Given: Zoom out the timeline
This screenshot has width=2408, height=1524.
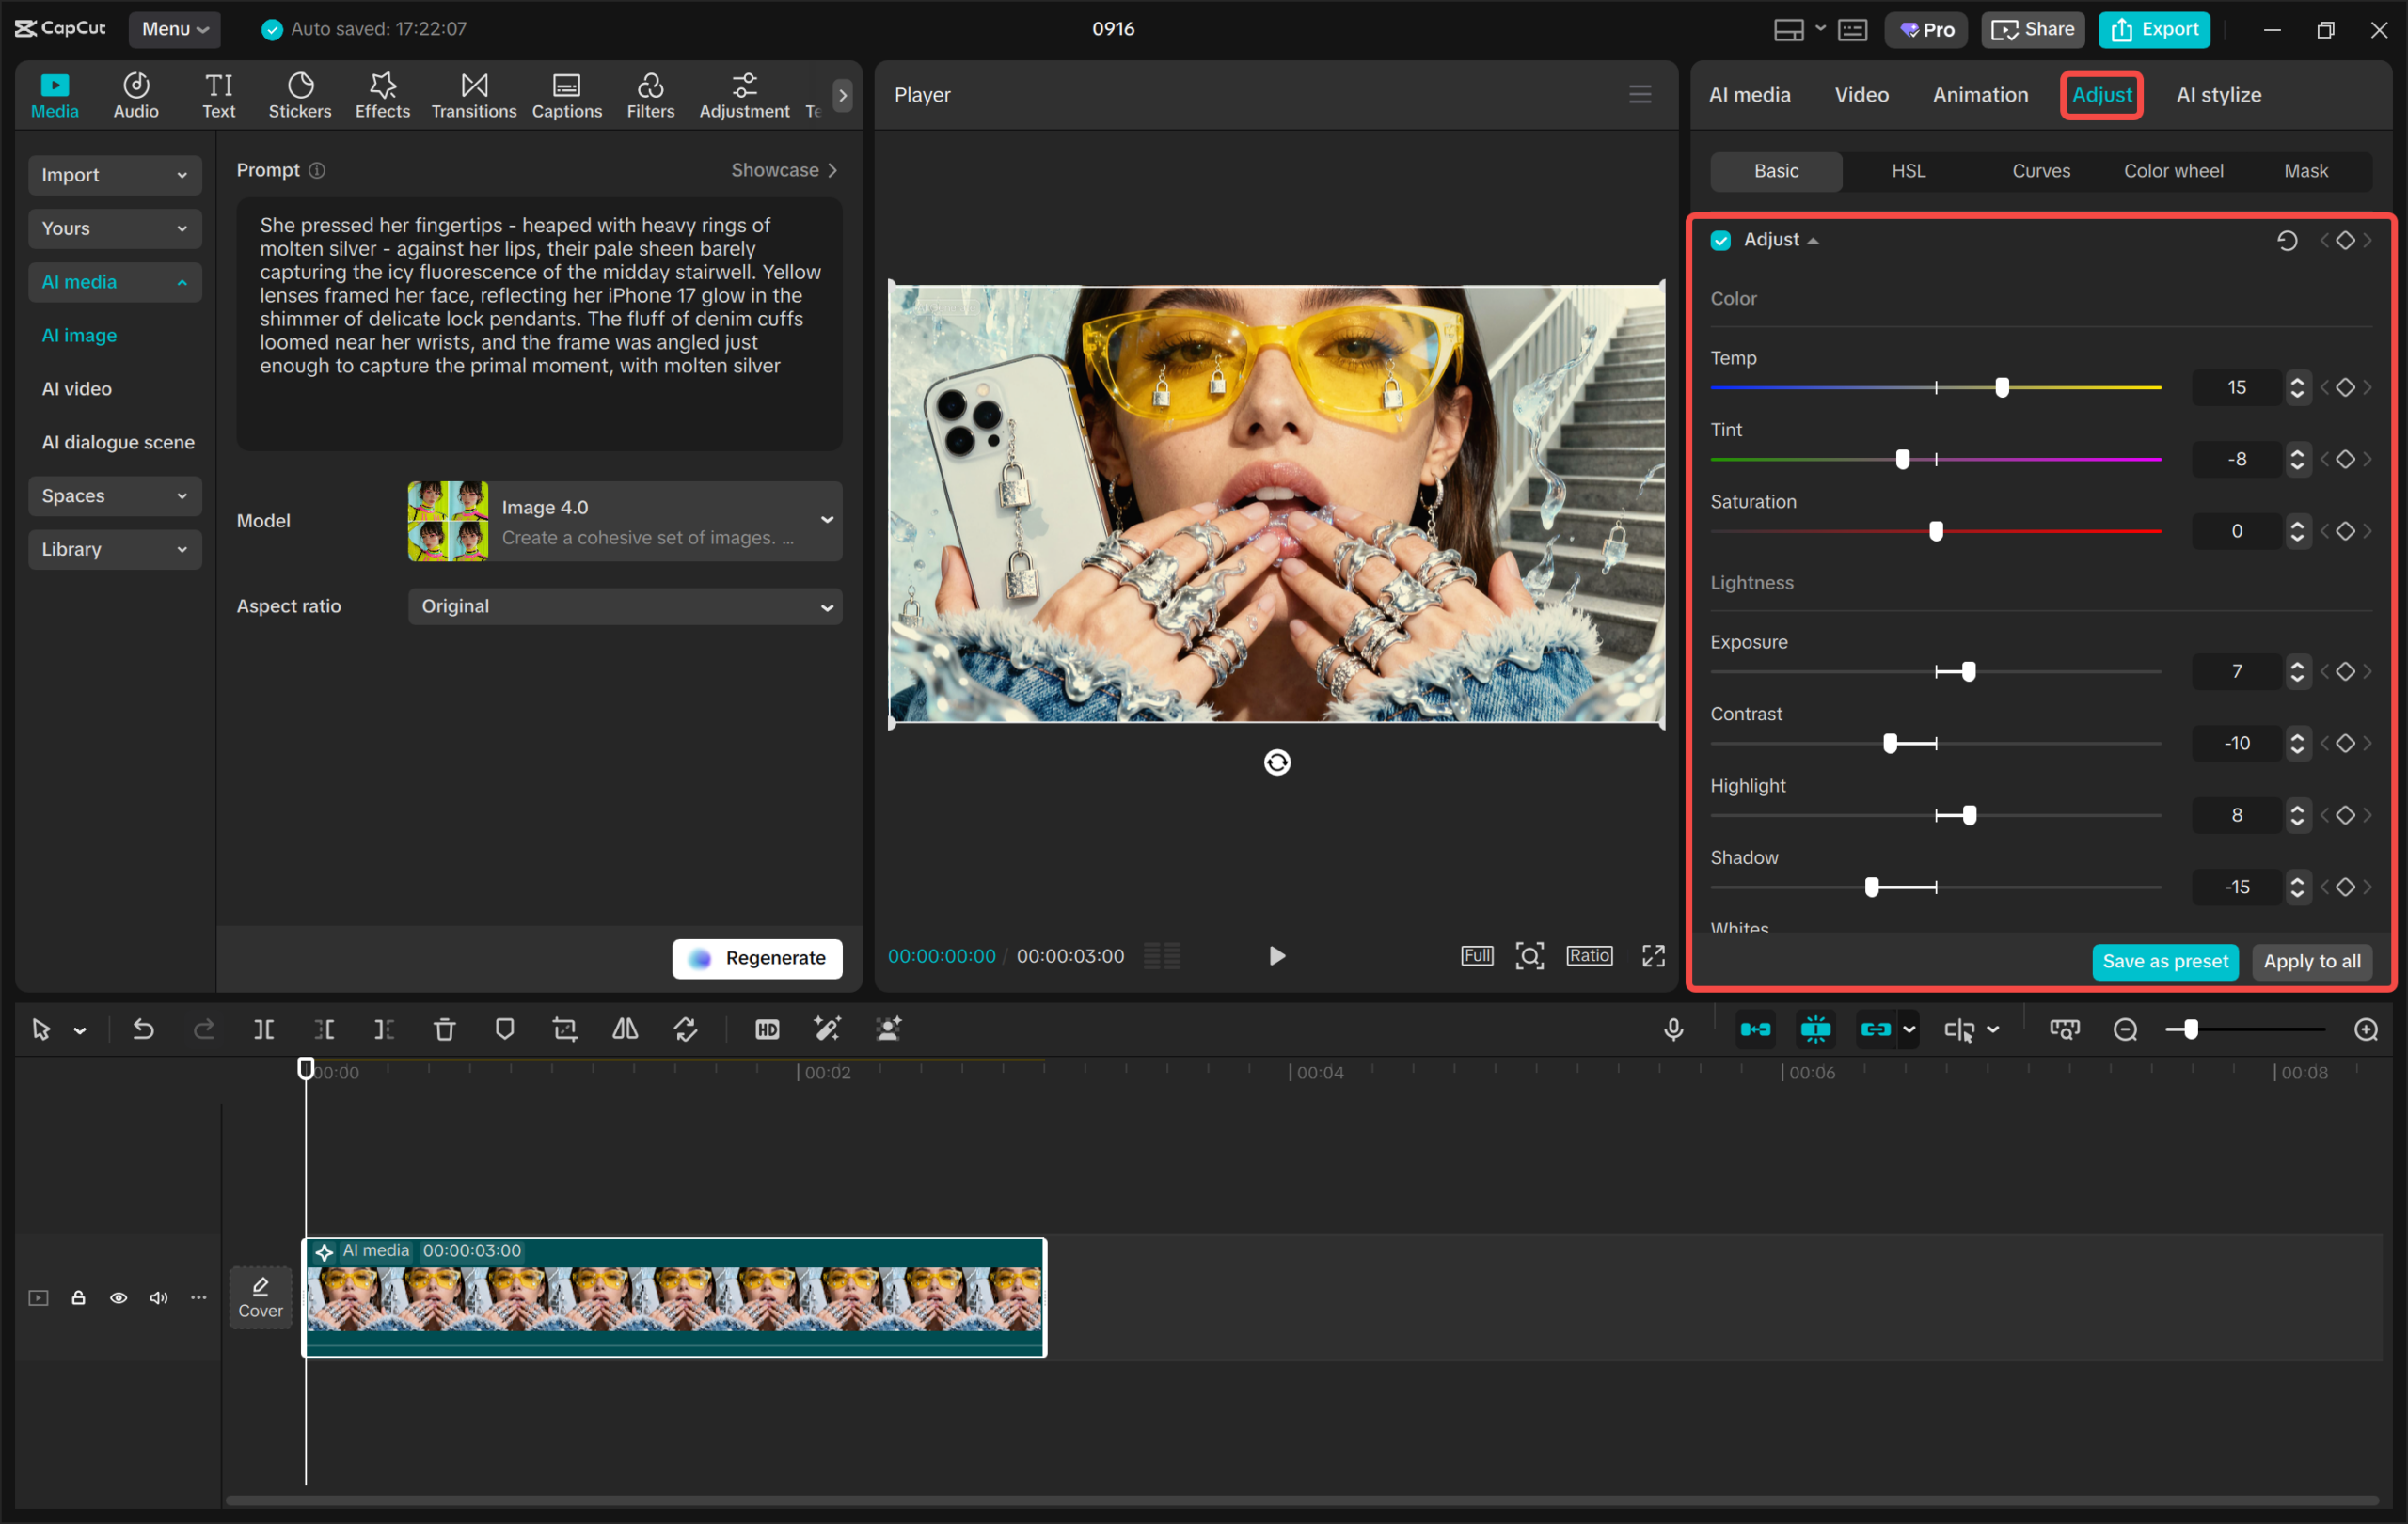Looking at the screenshot, I should (x=2125, y=1029).
